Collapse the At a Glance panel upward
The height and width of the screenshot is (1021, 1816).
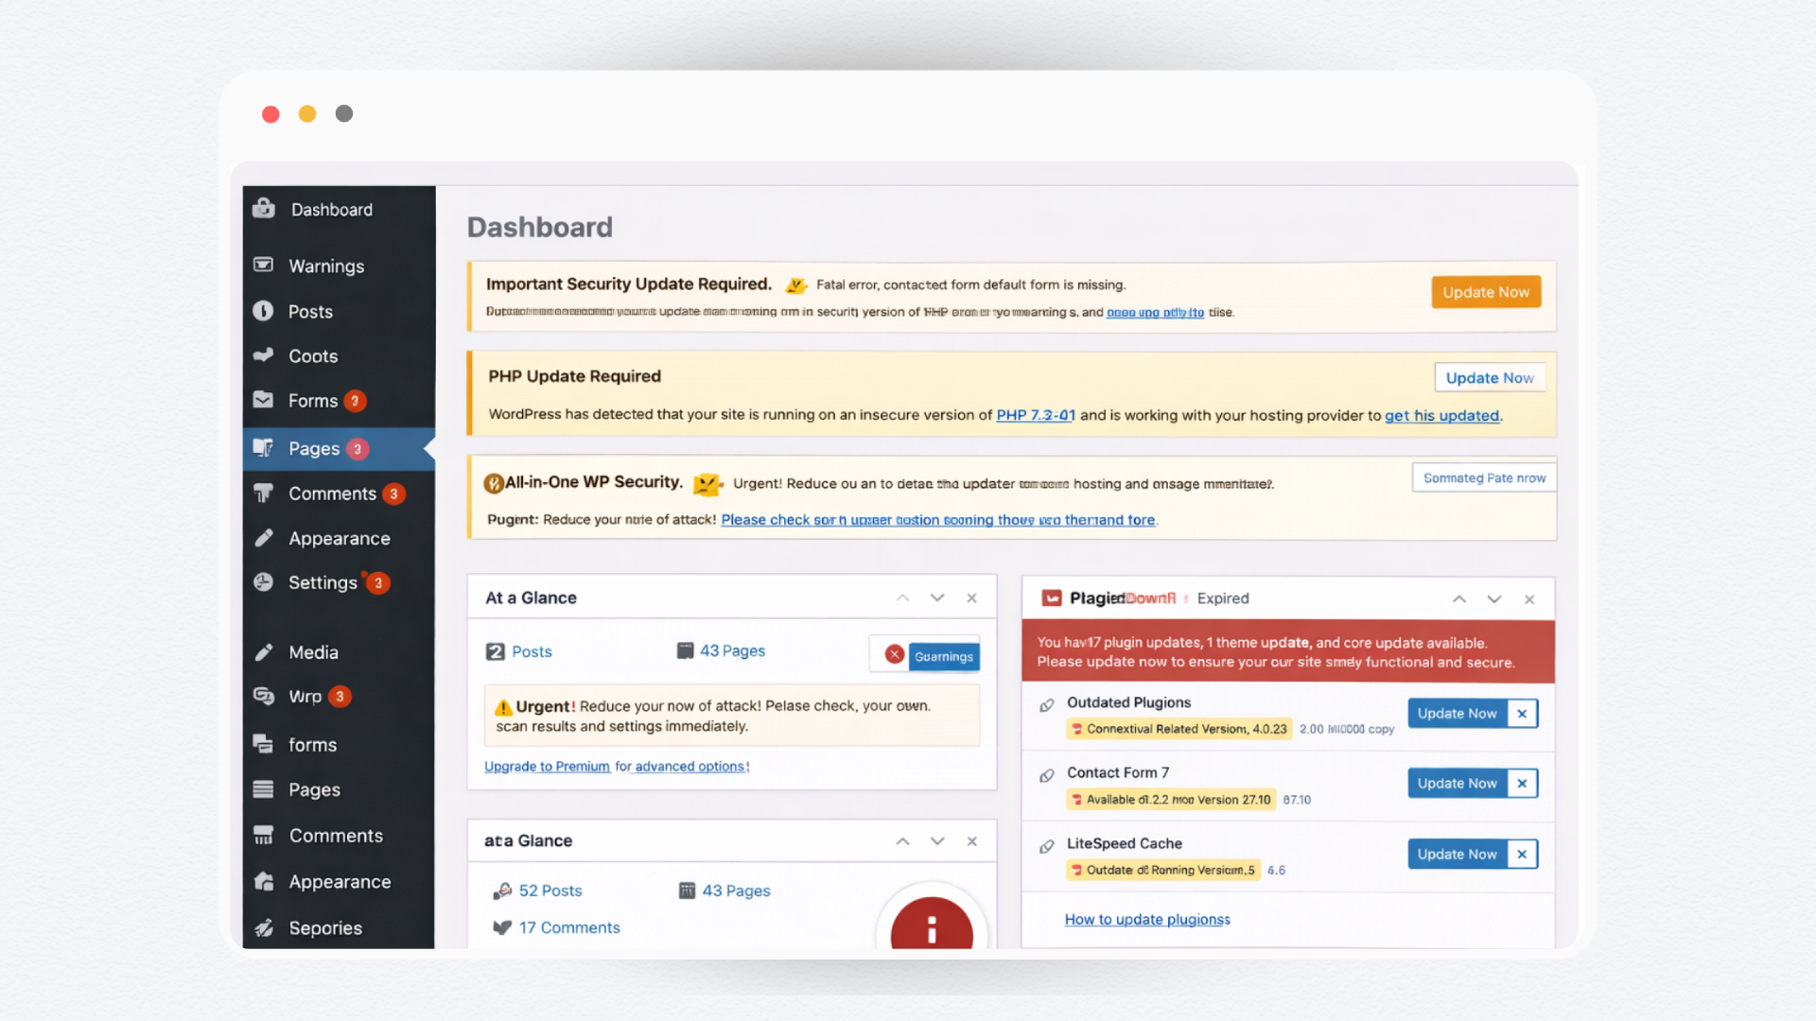(903, 597)
